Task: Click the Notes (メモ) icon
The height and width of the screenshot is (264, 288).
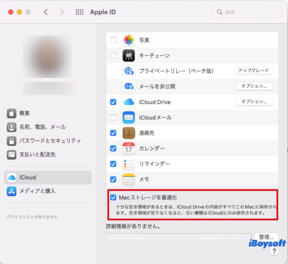Action: click(129, 179)
